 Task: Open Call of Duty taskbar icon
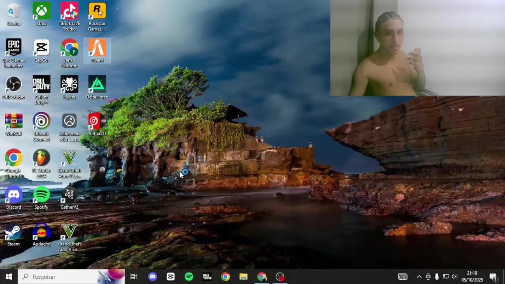(x=207, y=277)
